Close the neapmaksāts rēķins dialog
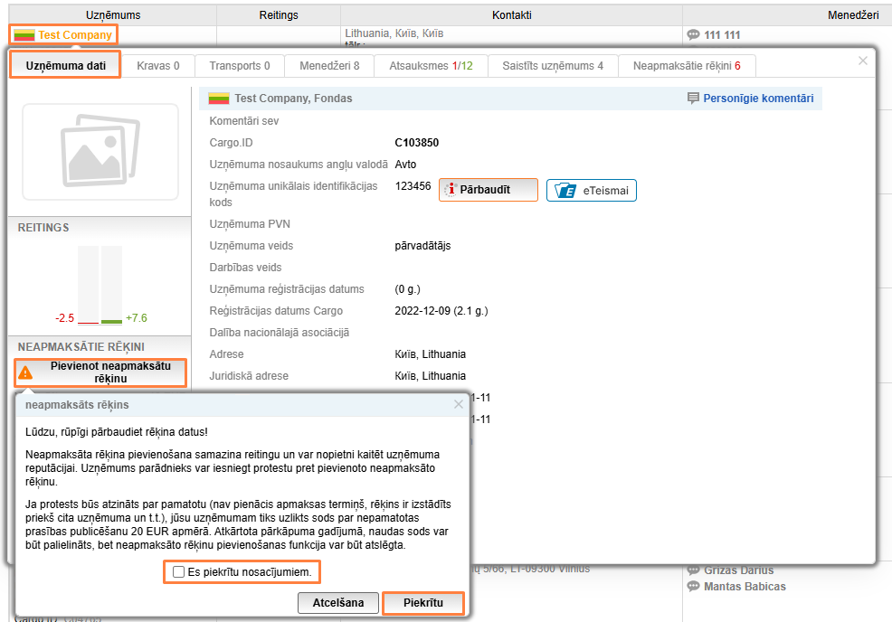The image size is (892, 622). pyautogui.click(x=459, y=404)
